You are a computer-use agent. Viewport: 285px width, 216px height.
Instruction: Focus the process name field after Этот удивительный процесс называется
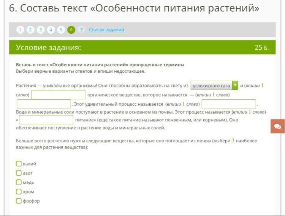point(229,104)
